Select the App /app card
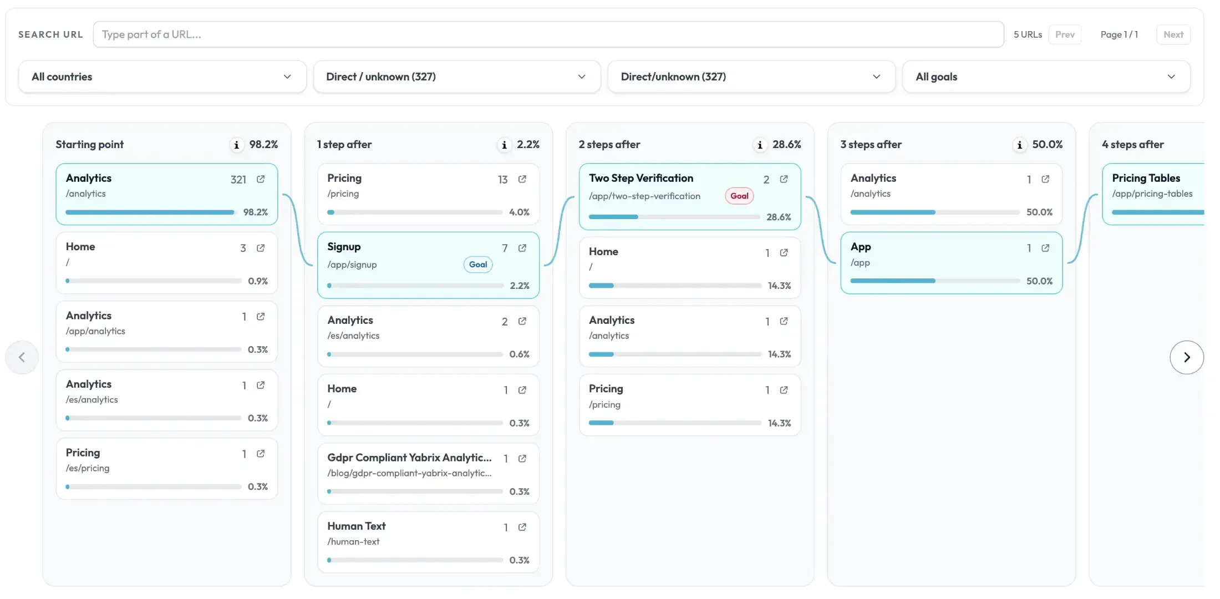 pyautogui.click(x=952, y=263)
